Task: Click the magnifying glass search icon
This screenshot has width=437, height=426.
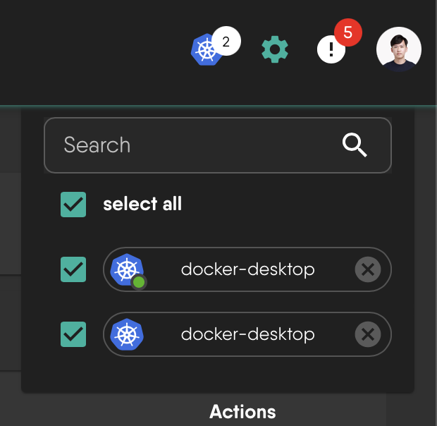Action: (x=355, y=145)
